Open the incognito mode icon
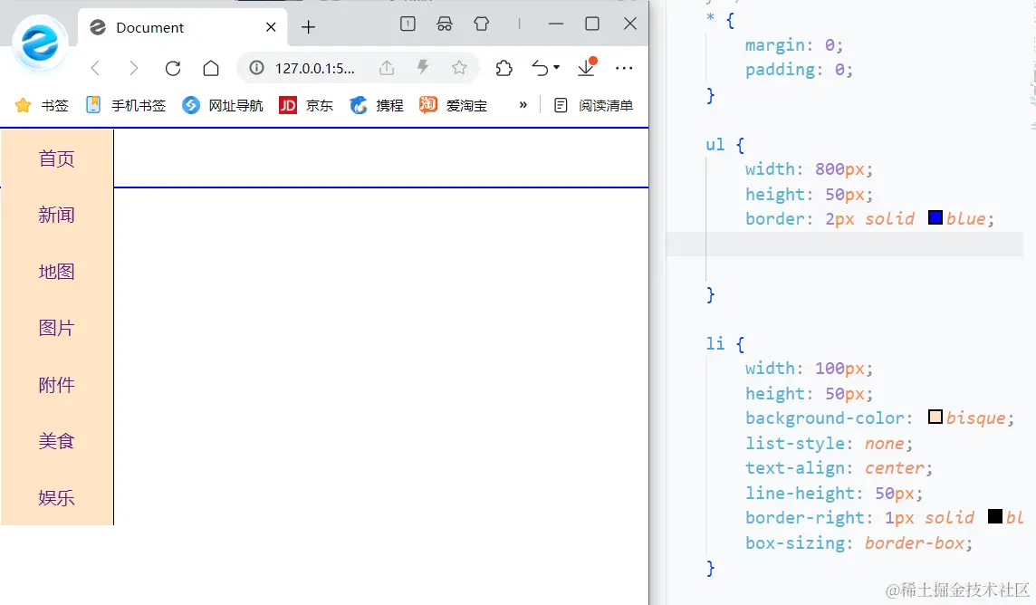 [x=445, y=24]
